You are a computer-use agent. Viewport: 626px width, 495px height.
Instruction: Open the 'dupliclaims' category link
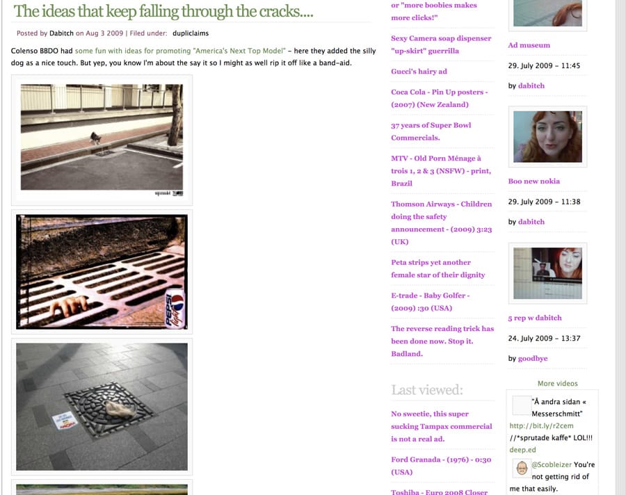[x=191, y=33]
